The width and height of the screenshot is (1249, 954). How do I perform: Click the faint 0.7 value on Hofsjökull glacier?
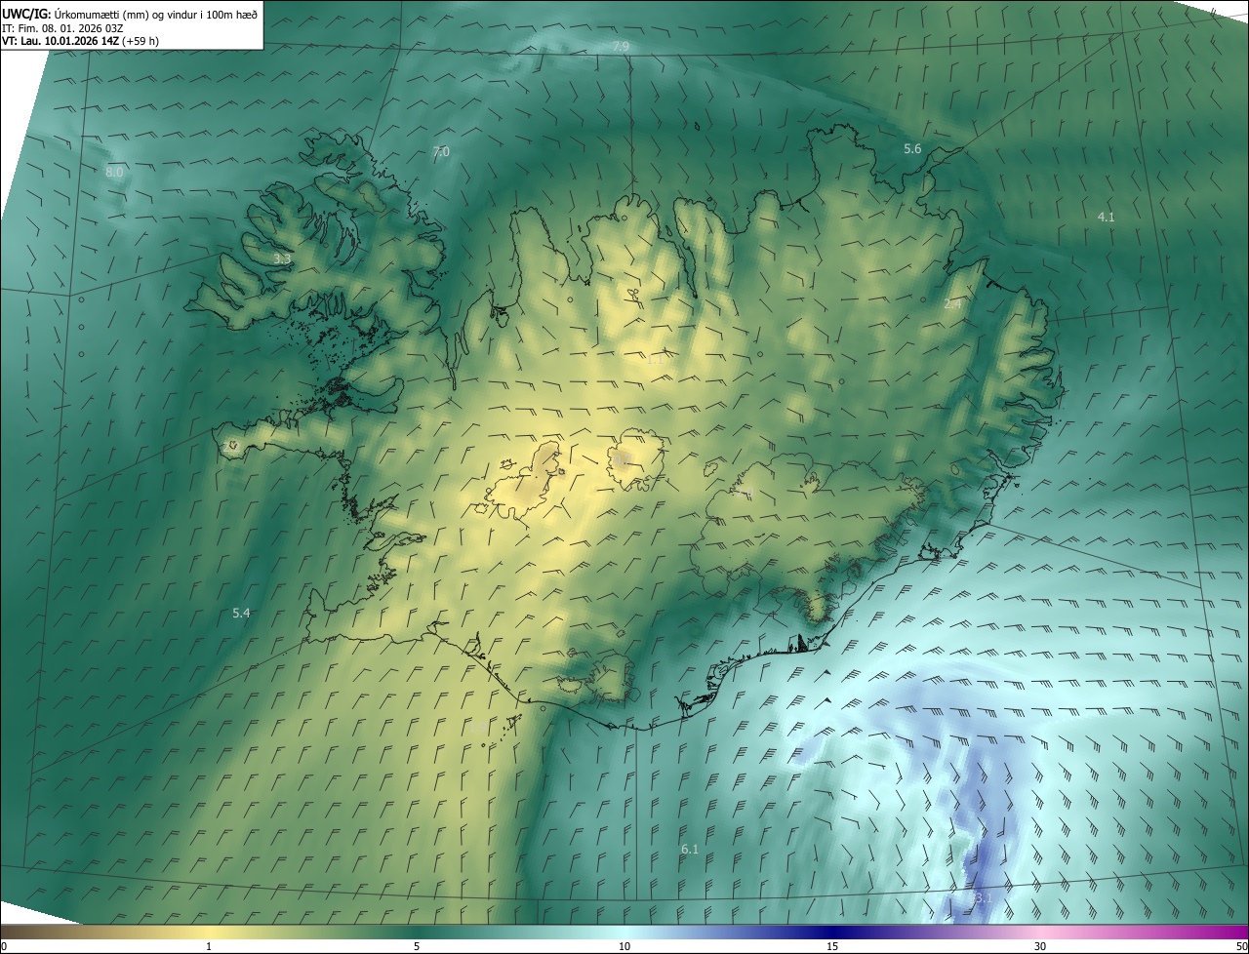pyautogui.click(x=622, y=459)
